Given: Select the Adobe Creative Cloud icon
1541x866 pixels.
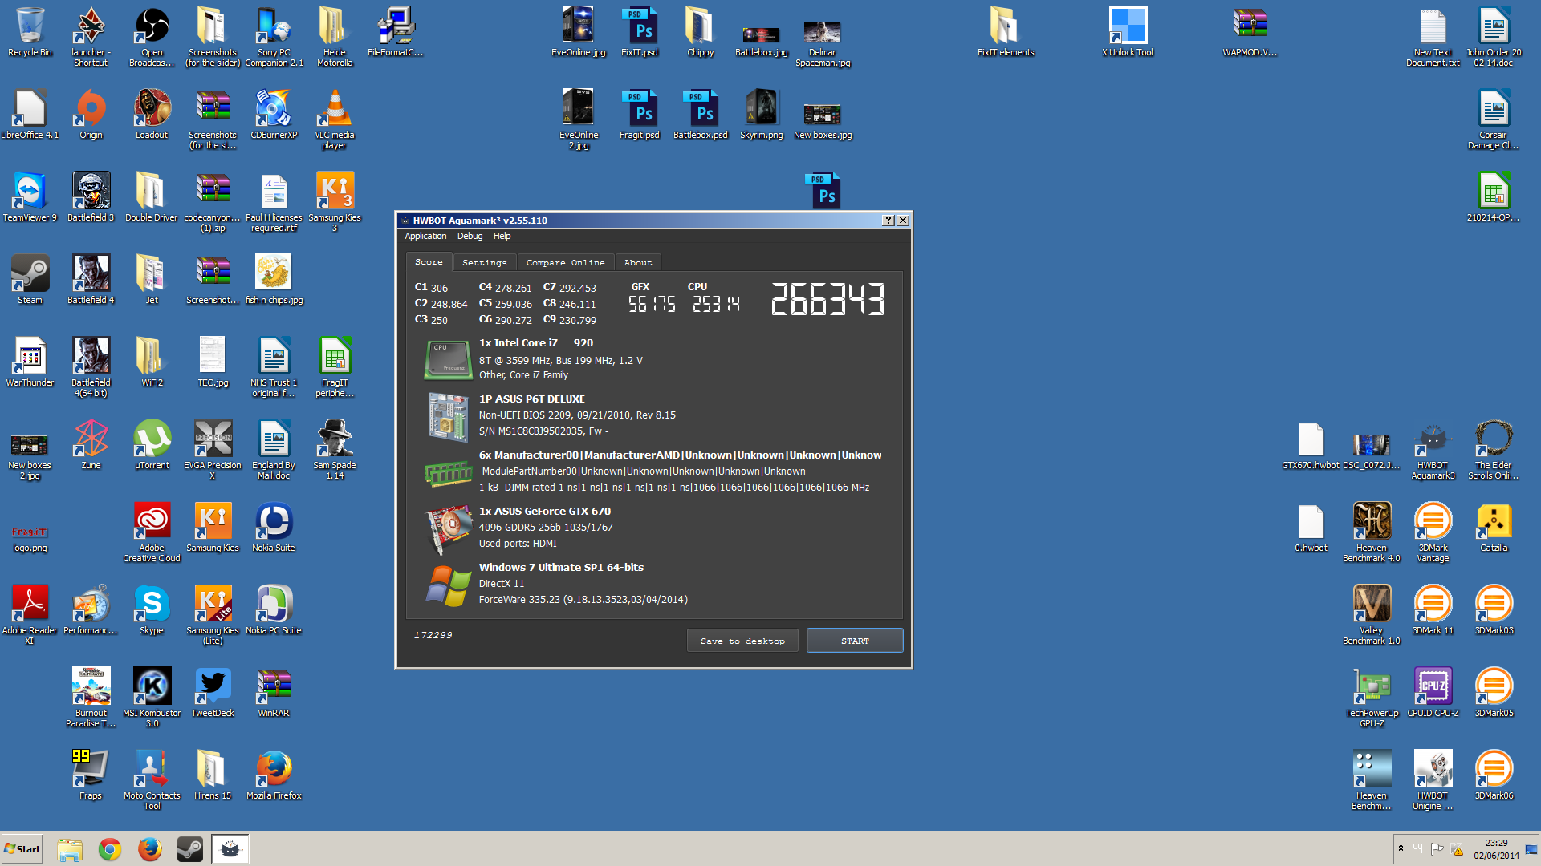Looking at the screenshot, I should pyautogui.click(x=152, y=532).
